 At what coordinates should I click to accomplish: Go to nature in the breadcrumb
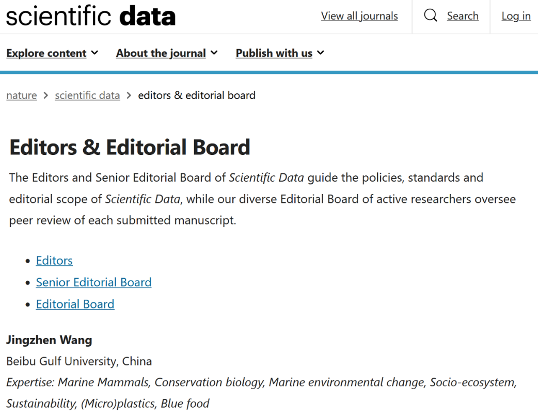point(22,95)
